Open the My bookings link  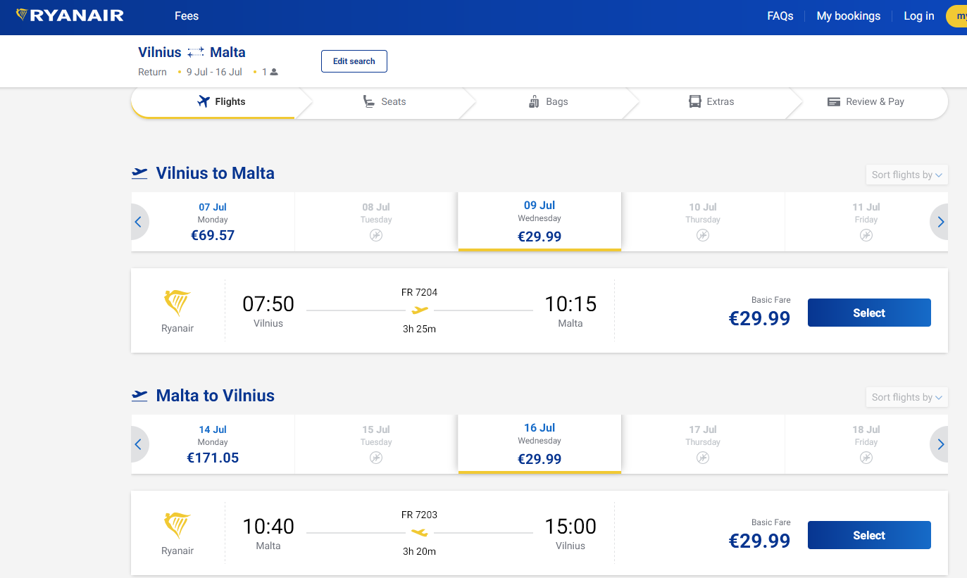(x=848, y=15)
